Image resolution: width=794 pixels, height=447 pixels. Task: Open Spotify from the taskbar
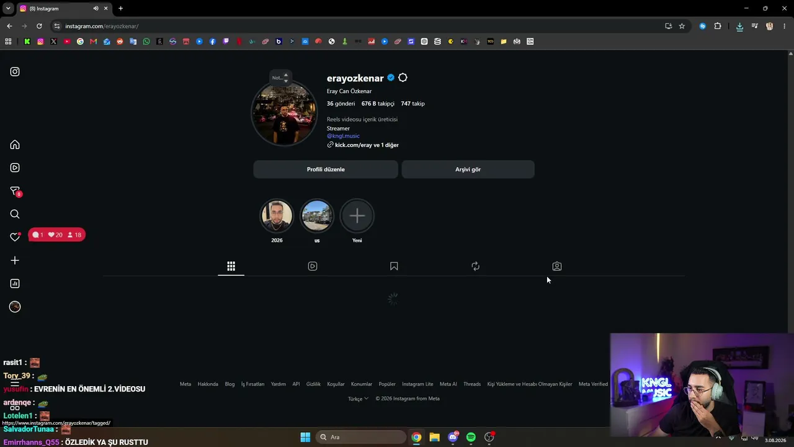click(471, 437)
